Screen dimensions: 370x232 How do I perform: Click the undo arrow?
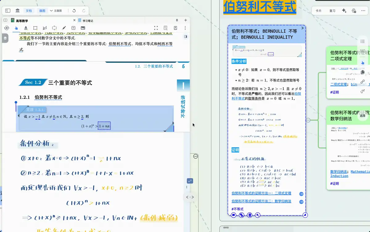[x=74, y=10]
